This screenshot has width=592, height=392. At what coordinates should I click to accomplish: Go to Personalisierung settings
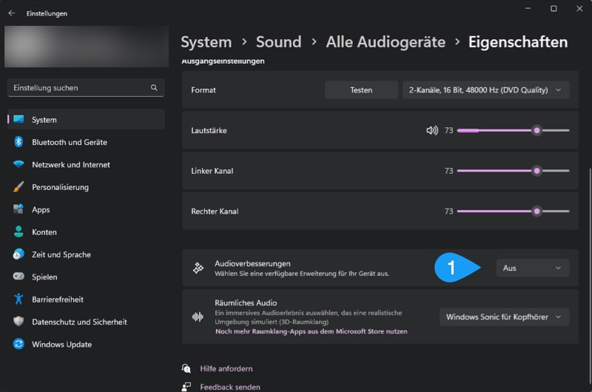click(60, 187)
